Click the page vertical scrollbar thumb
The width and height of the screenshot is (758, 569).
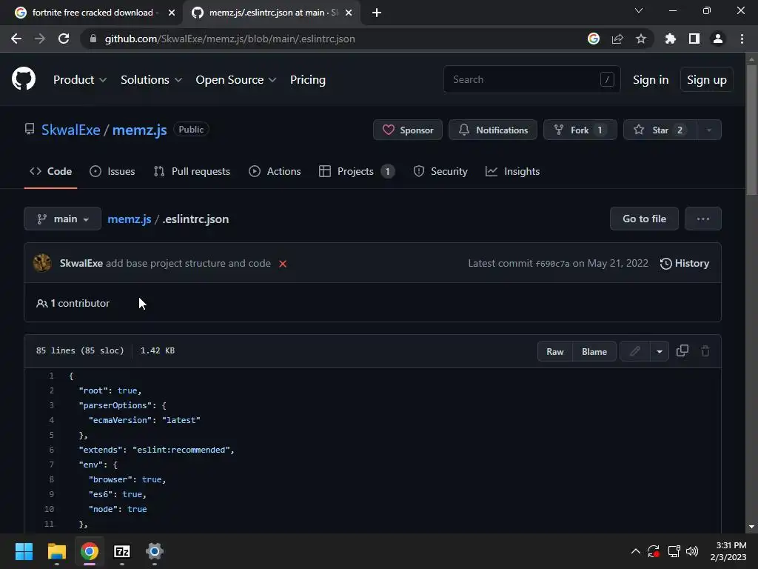(x=751, y=130)
